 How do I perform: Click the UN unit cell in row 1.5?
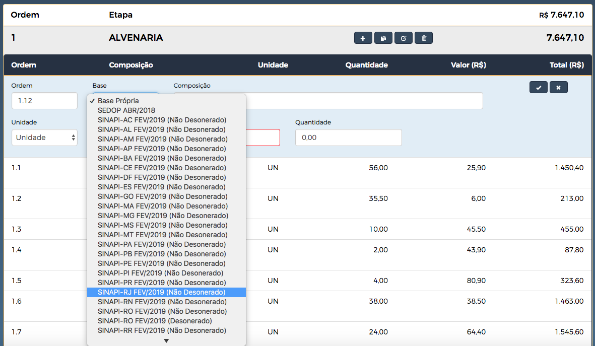273,281
